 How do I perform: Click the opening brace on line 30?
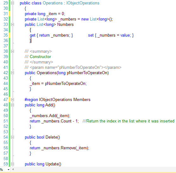(x=25, y=9)
